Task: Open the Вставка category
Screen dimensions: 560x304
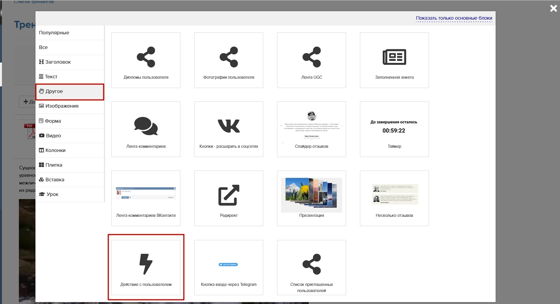Action: pyautogui.click(x=70, y=179)
